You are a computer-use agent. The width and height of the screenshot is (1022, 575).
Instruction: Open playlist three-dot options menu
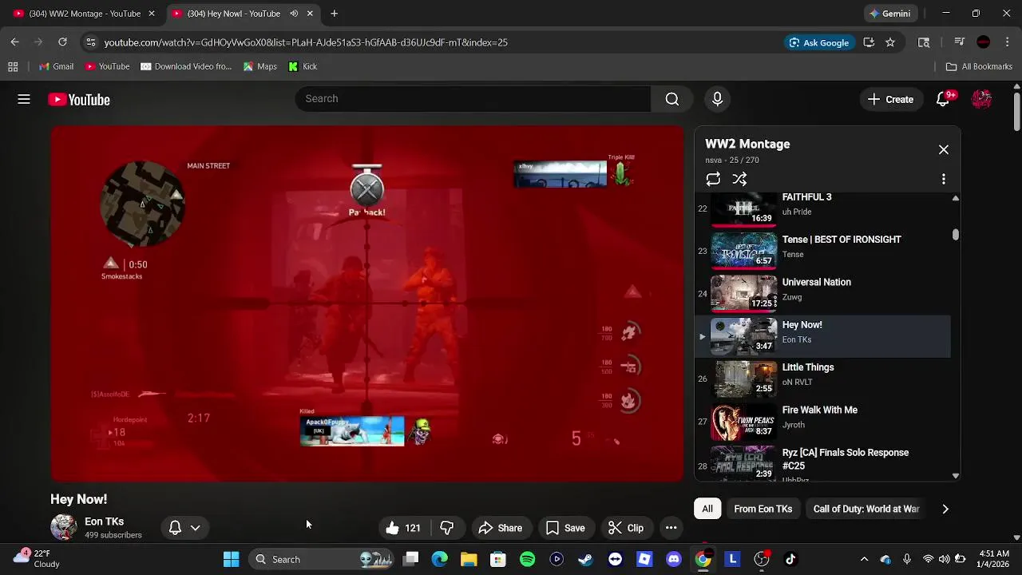click(x=944, y=179)
